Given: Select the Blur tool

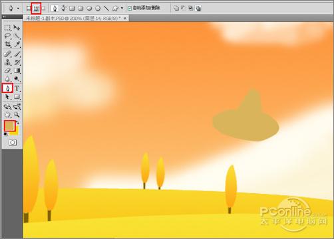Looking at the screenshot, I should [7, 79].
